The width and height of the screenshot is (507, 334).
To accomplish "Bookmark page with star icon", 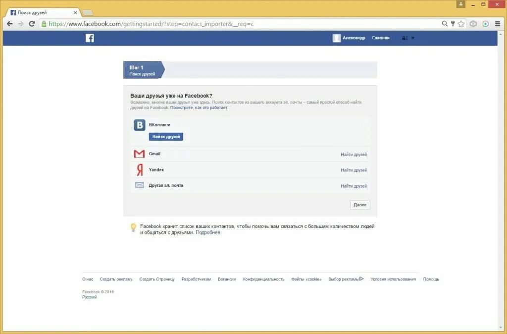I will coord(461,24).
